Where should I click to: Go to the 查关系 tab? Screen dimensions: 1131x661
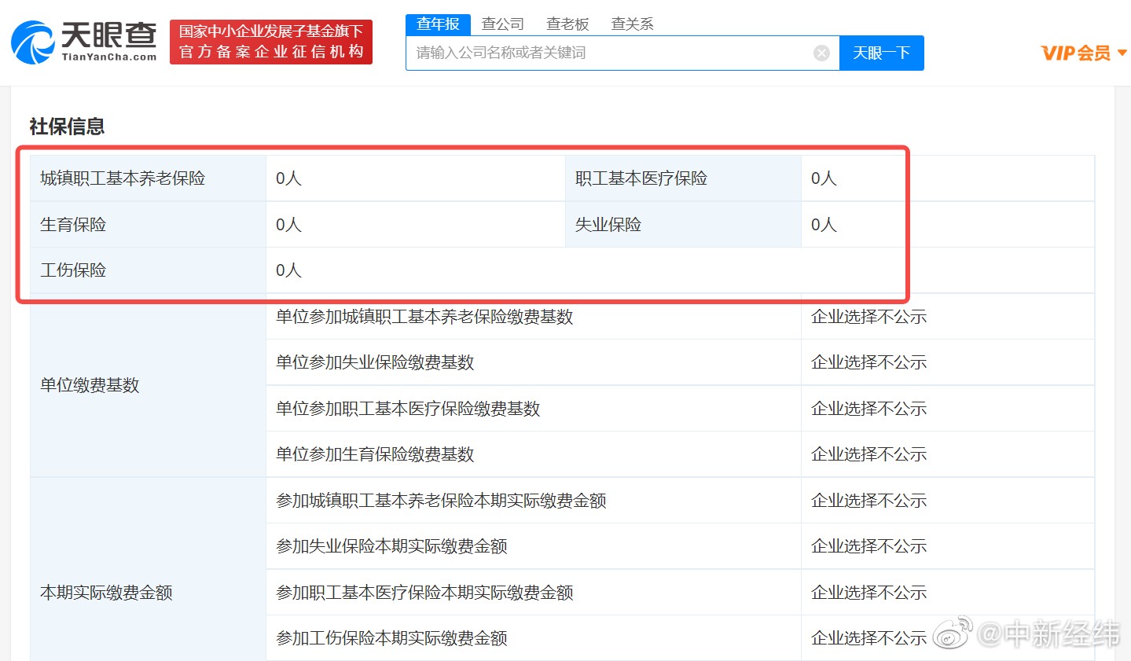tap(632, 24)
